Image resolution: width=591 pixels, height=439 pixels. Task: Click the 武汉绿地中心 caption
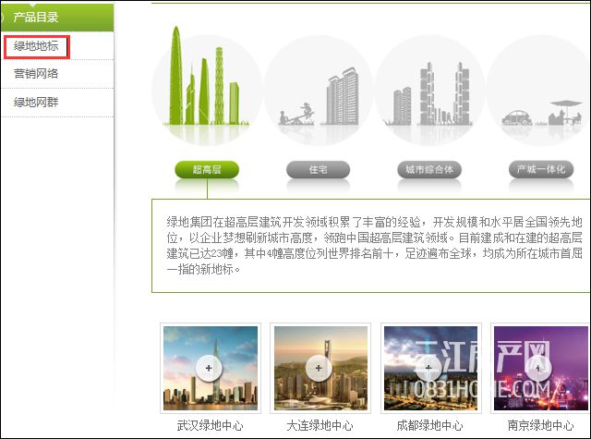point(211,425)
